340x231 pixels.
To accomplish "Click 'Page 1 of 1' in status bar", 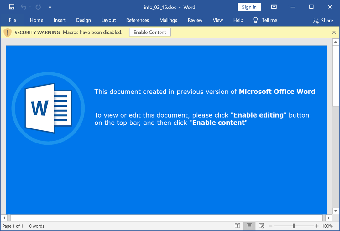I will [13, 226].
